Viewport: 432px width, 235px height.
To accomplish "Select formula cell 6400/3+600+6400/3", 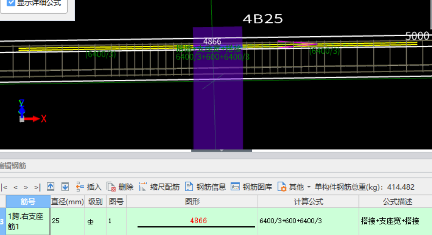I will [308, 221].
